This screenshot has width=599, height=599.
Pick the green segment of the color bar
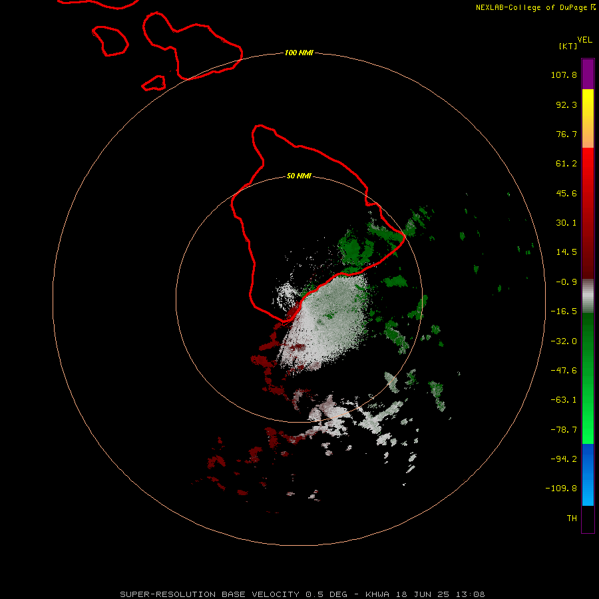pos(588,379)
